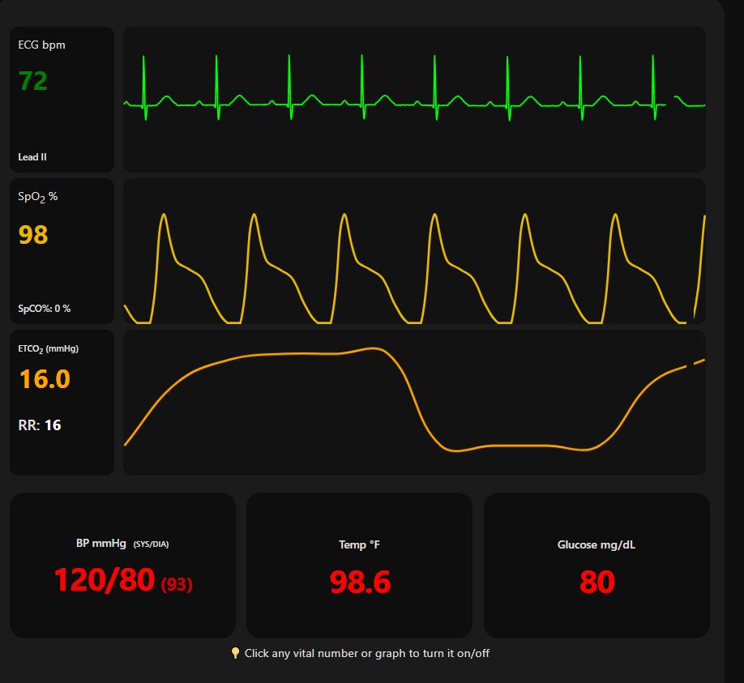This screenshot has height=683, width=744.
Task: Toggle the temperature reading 98.6
Action: click(x=360, y=582)
